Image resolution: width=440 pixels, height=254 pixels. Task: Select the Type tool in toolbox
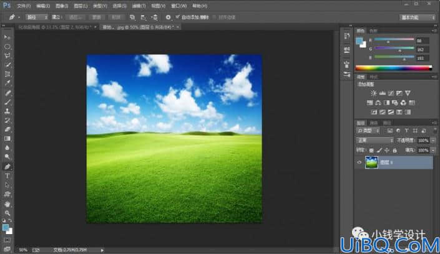point(7,176)
